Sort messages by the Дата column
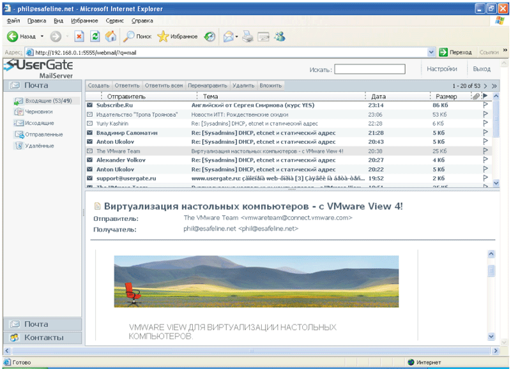The height and width of the screenshot is (369, 511). coord(379,96)
